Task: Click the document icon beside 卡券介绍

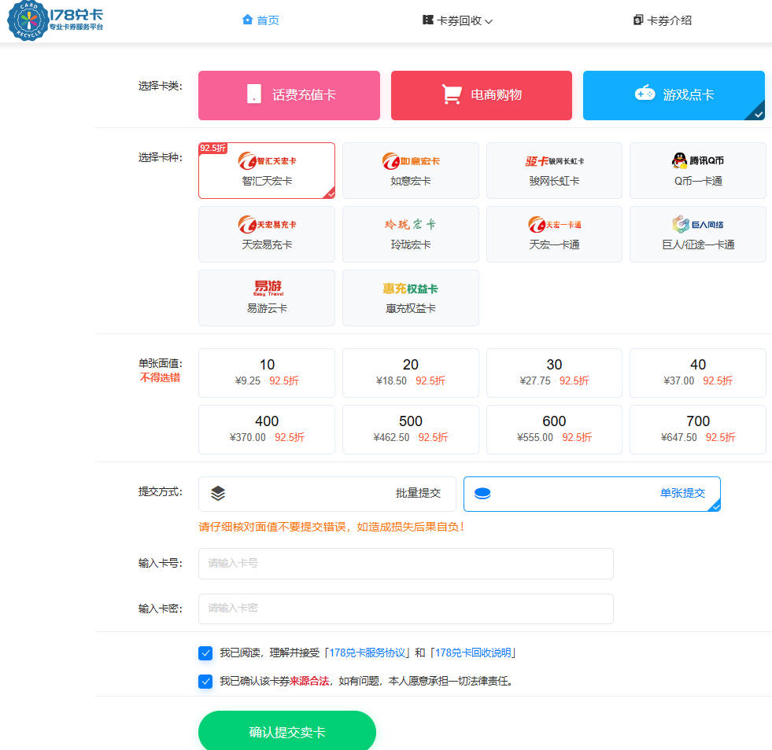Action: pyautogui.click(x=638, y=20)
